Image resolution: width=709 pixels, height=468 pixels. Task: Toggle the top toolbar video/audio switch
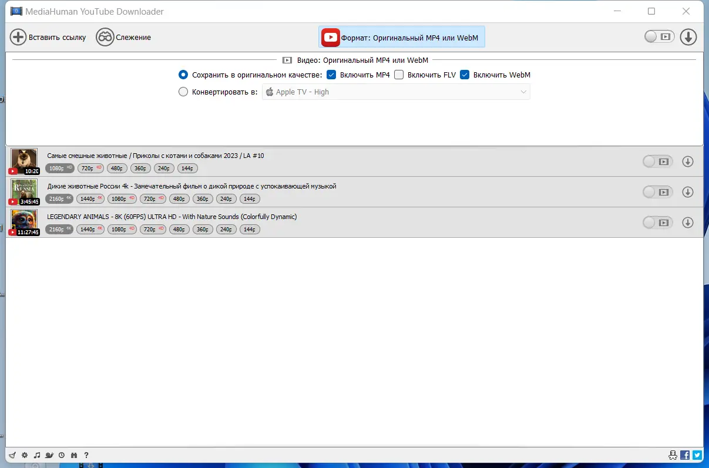pyautogui.click(x=658, y=37)
